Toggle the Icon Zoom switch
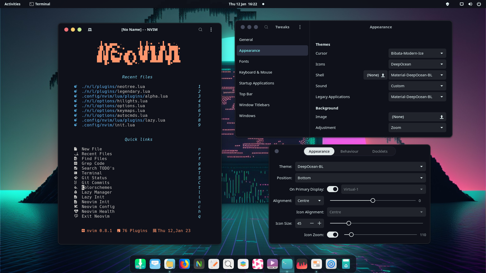This screenshot has width=486, height=273. (x=333, y=235)
